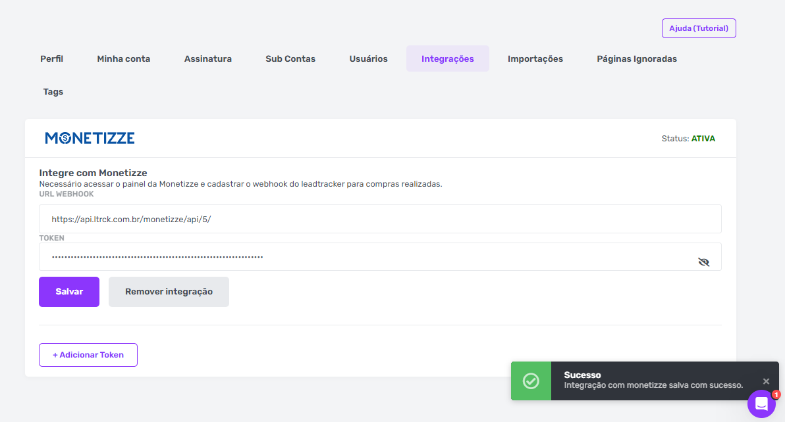This screenshot has height=422, width=785.
Task: Dismiss the Sucesso notification
Action: point(766,381)
